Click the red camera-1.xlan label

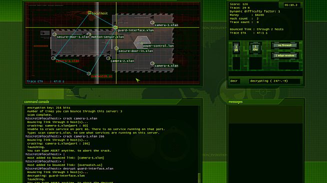click(67, 61)
